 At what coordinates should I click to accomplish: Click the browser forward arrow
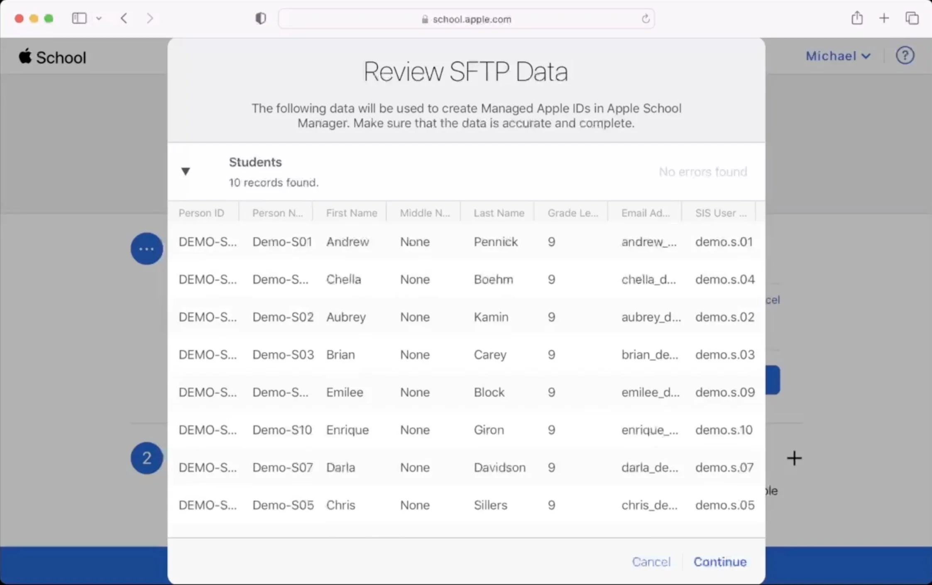tap(150, 18)
